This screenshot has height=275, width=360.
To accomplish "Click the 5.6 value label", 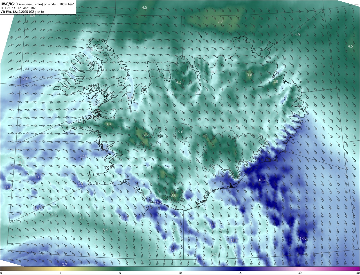I will [x=78, y=18].
